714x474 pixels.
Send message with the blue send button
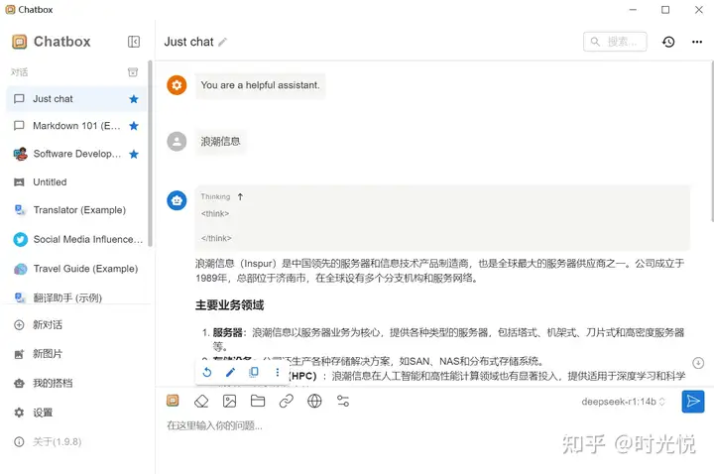click(x=693, y=402)
